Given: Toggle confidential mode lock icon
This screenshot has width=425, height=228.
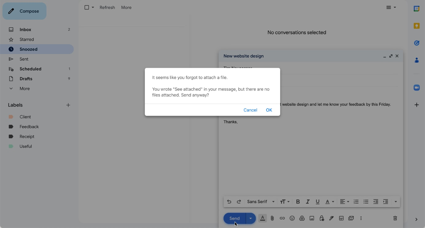Looking at the screenshot, I should (322, 218).
